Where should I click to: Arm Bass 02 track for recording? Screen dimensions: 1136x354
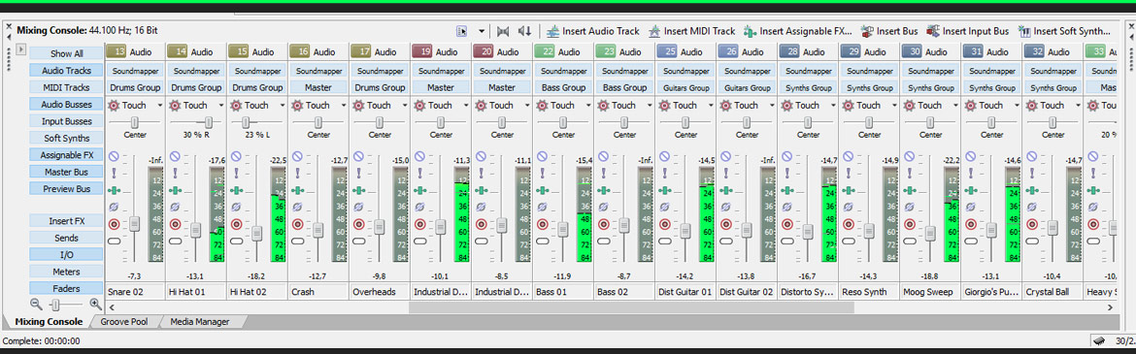point(603,224)
